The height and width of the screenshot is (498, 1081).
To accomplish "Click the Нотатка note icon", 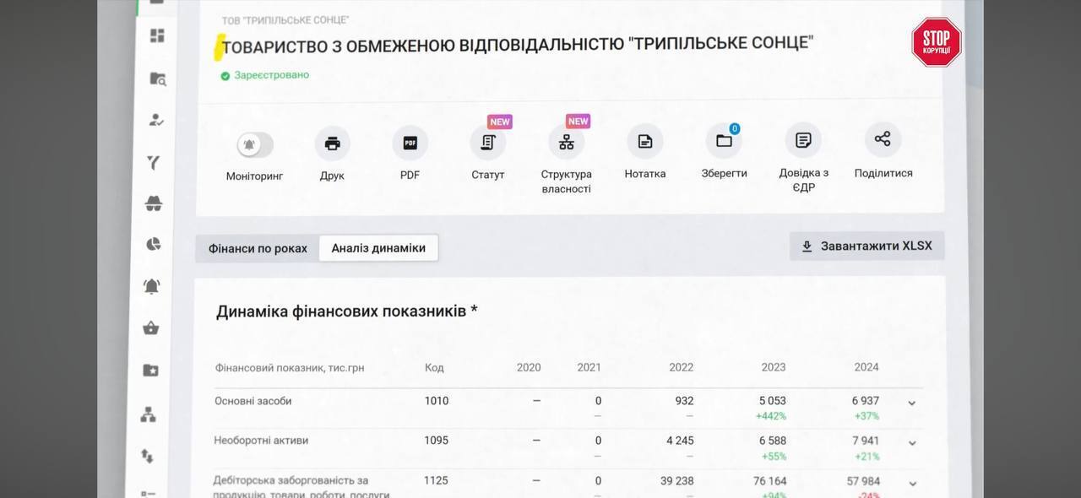I will click(645, 142).
